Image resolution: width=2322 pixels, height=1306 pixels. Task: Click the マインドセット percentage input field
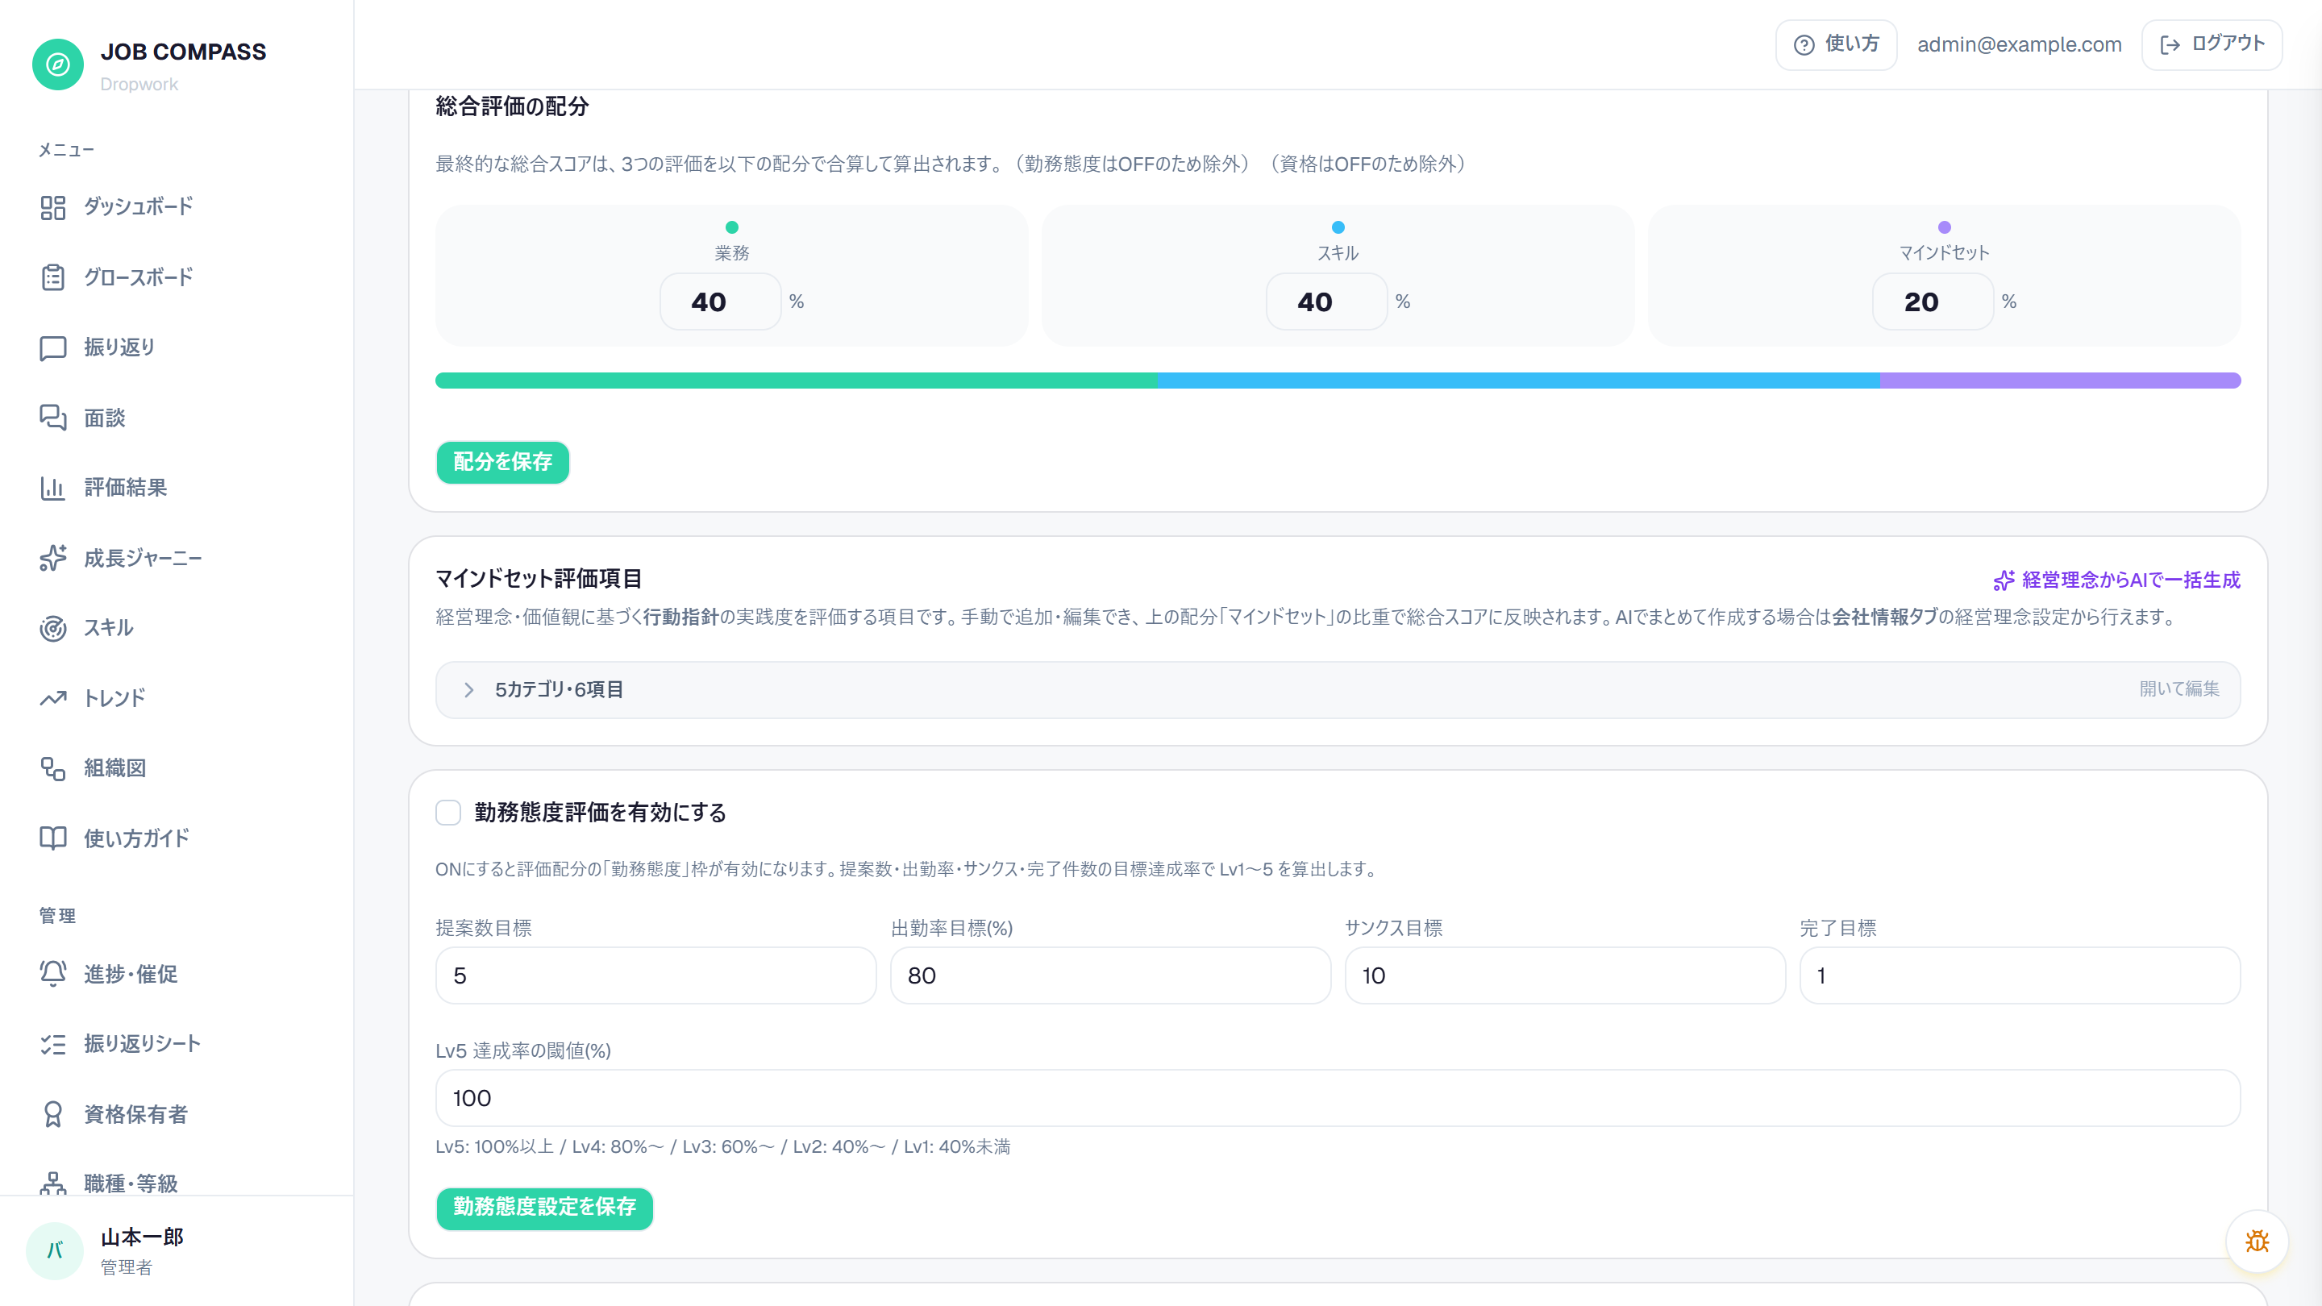point(1933,302)
